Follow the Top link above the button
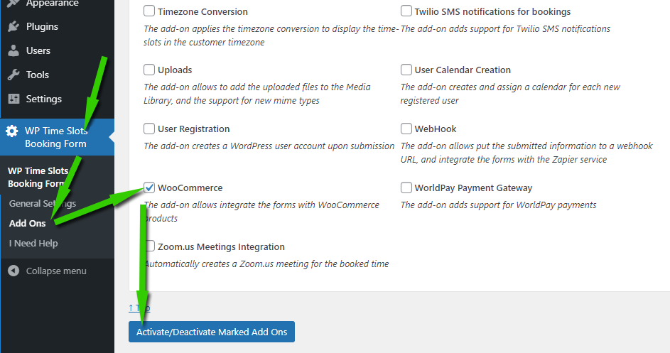670x353 pixels. tap(139, 308)
